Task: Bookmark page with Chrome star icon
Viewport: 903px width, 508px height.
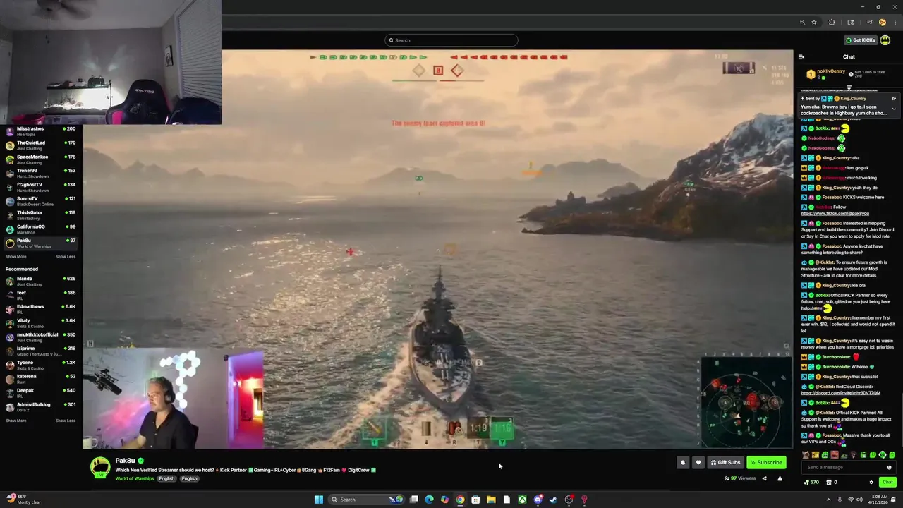Action: [813, 22]
